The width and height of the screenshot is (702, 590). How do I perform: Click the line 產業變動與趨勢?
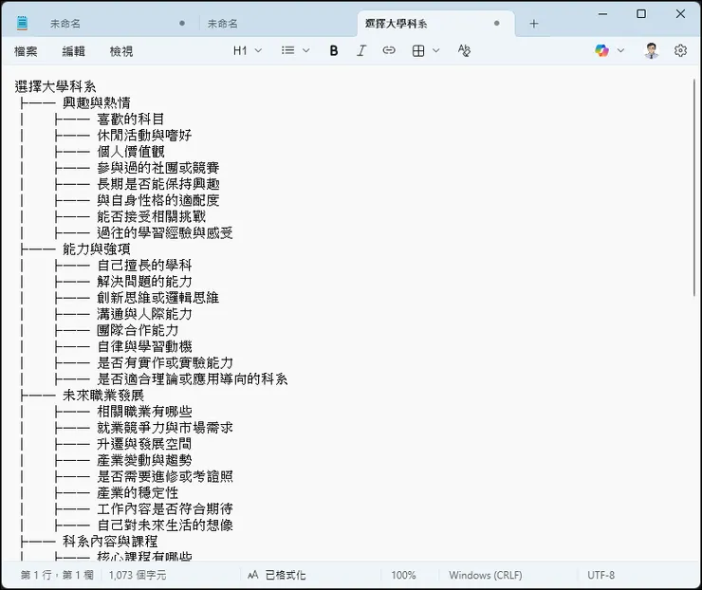[144, 460]
